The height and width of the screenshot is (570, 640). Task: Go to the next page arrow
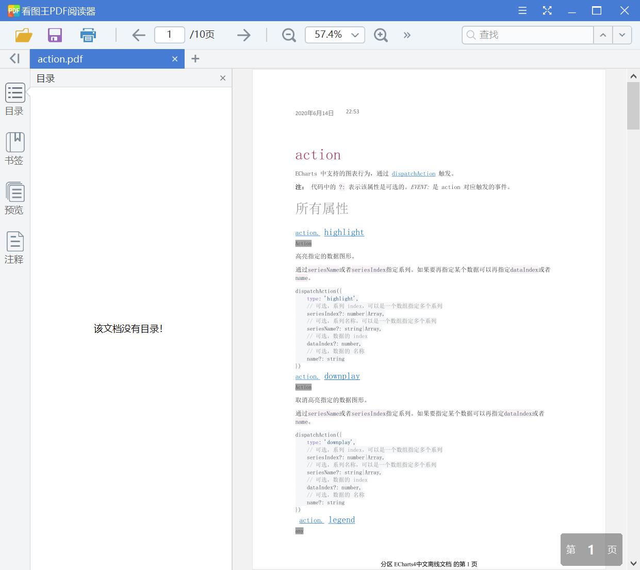[243, 35]
